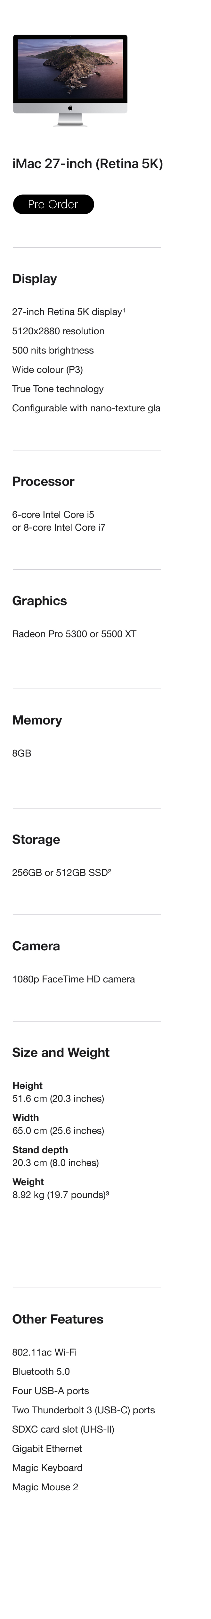Viewport: 211px width, 1619px height.
Task: Open the iMac 27-inch (Retina 5K) title
Action: coord(87,163)
